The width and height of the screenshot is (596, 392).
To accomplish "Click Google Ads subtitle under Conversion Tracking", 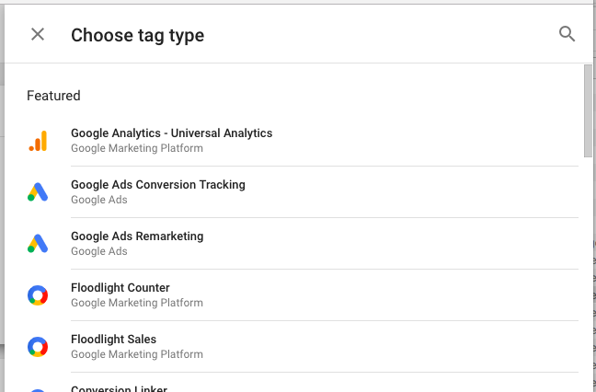I will tap(98, 200).
